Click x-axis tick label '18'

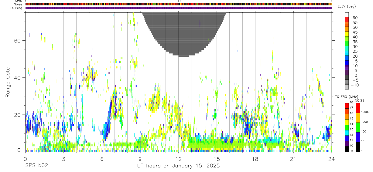click(255, 159)
